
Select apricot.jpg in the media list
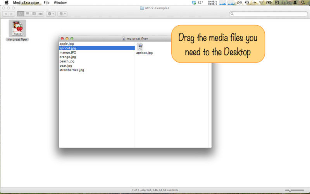coord(97,48)
